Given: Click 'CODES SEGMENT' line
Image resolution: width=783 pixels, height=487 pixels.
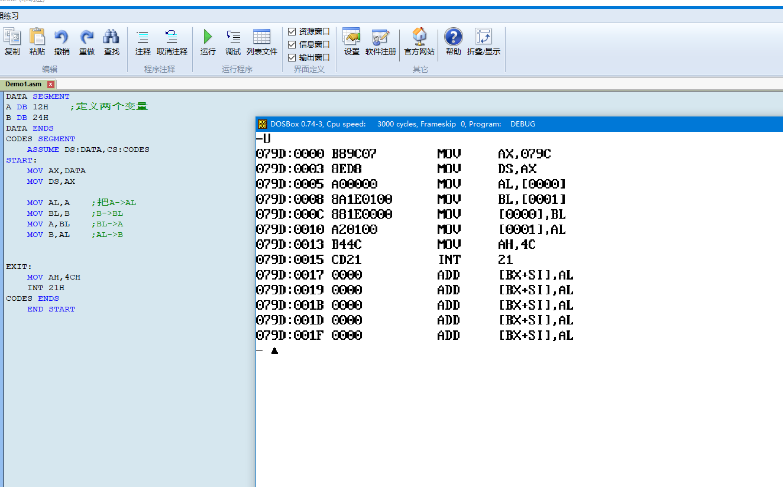Looking at the screenshot, I should 40,139.
